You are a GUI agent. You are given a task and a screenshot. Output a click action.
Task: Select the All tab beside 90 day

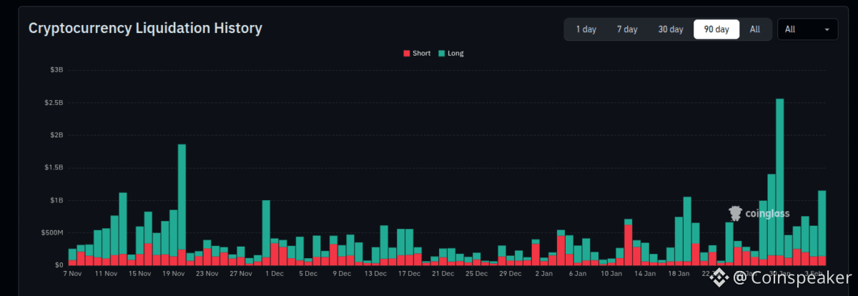755,29
